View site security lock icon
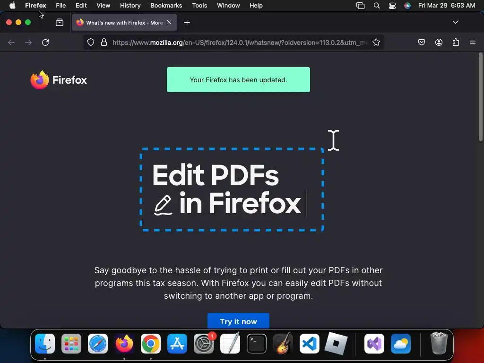 104,42
